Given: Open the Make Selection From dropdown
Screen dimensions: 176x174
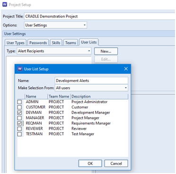Looking at the screenshot, I should coord(91,88).
